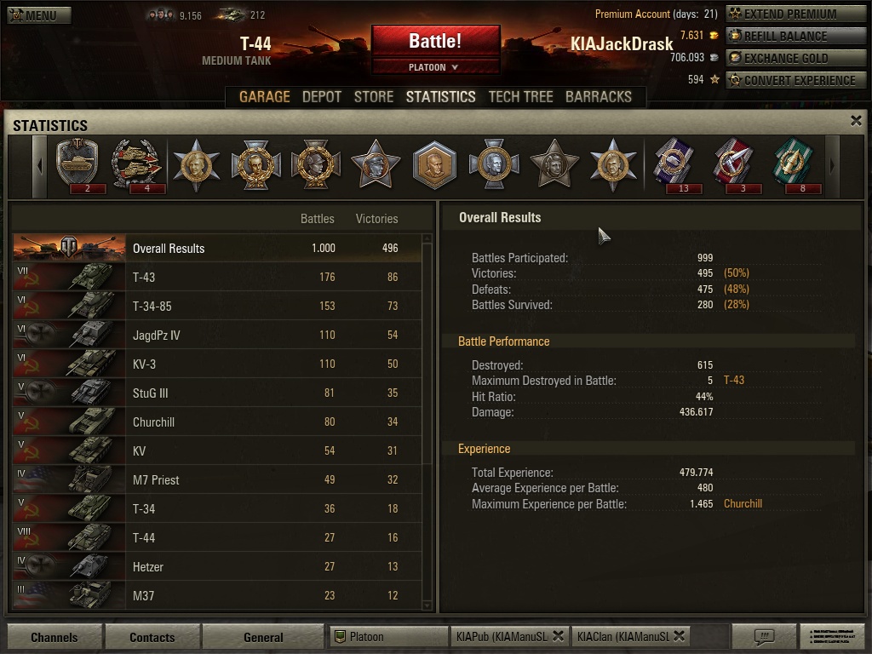Open the Menu button
This screenshot has height=654, width=872.
39,15
